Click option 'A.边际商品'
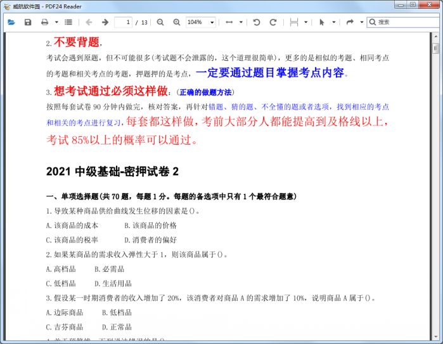This screenshot has width=443, height=344. tap(65, 313)
